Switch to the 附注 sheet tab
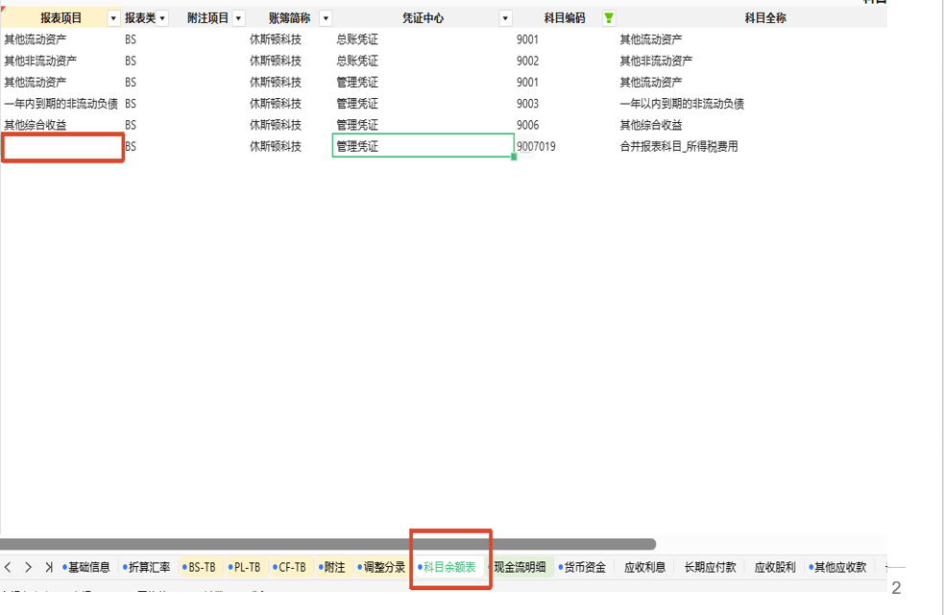Image resolution: width=944 pixels, height=615 pixels. tap(332, 567)
